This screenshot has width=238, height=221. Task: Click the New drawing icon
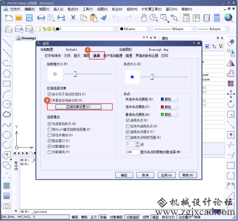9,18
